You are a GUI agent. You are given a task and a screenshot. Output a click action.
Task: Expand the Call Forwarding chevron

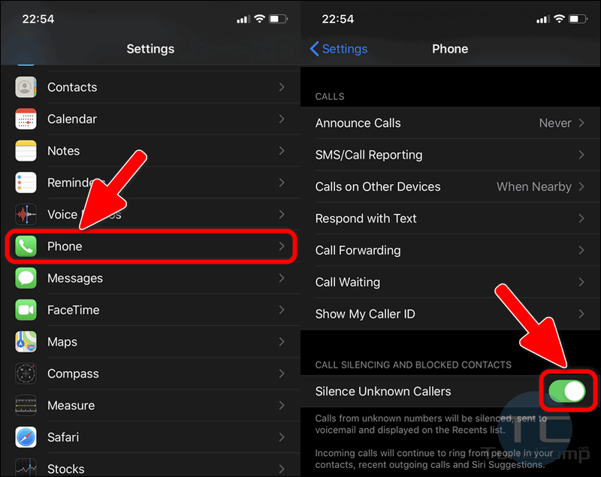[581, 250]
